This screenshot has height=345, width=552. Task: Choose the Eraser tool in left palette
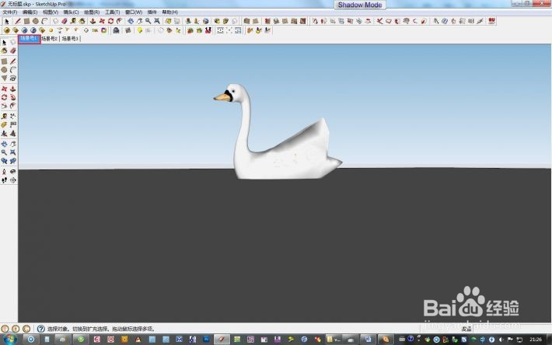coord(13,51)
